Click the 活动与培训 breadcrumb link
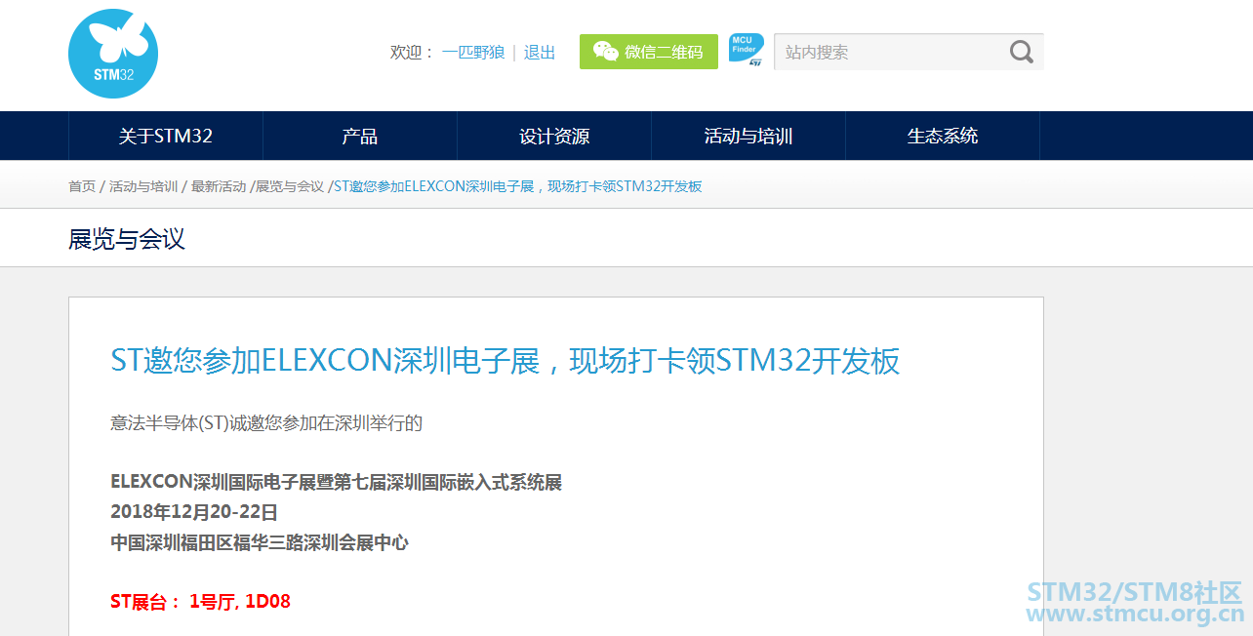1253x636 pixels. 143,186
